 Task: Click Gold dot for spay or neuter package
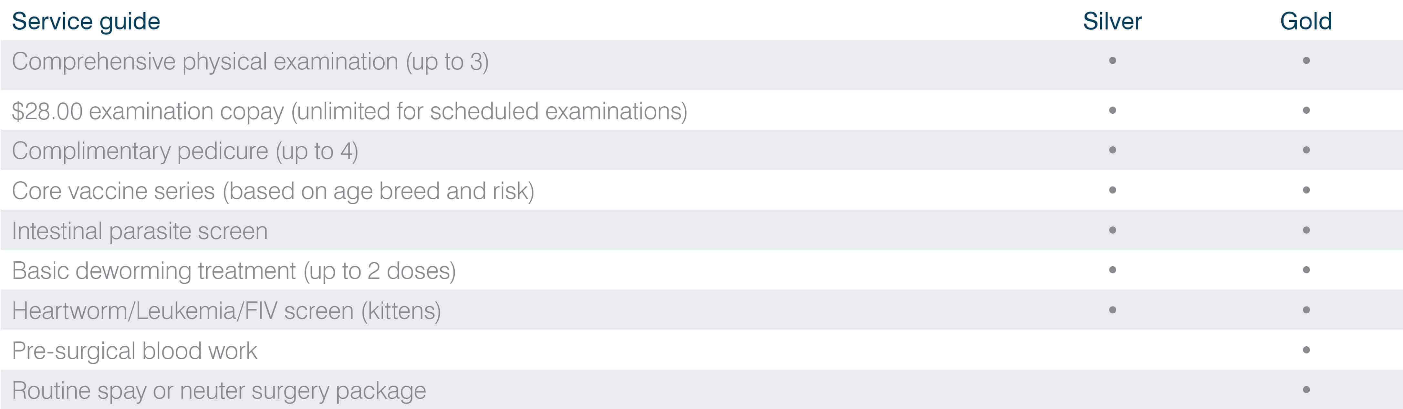coord(1306,389)
